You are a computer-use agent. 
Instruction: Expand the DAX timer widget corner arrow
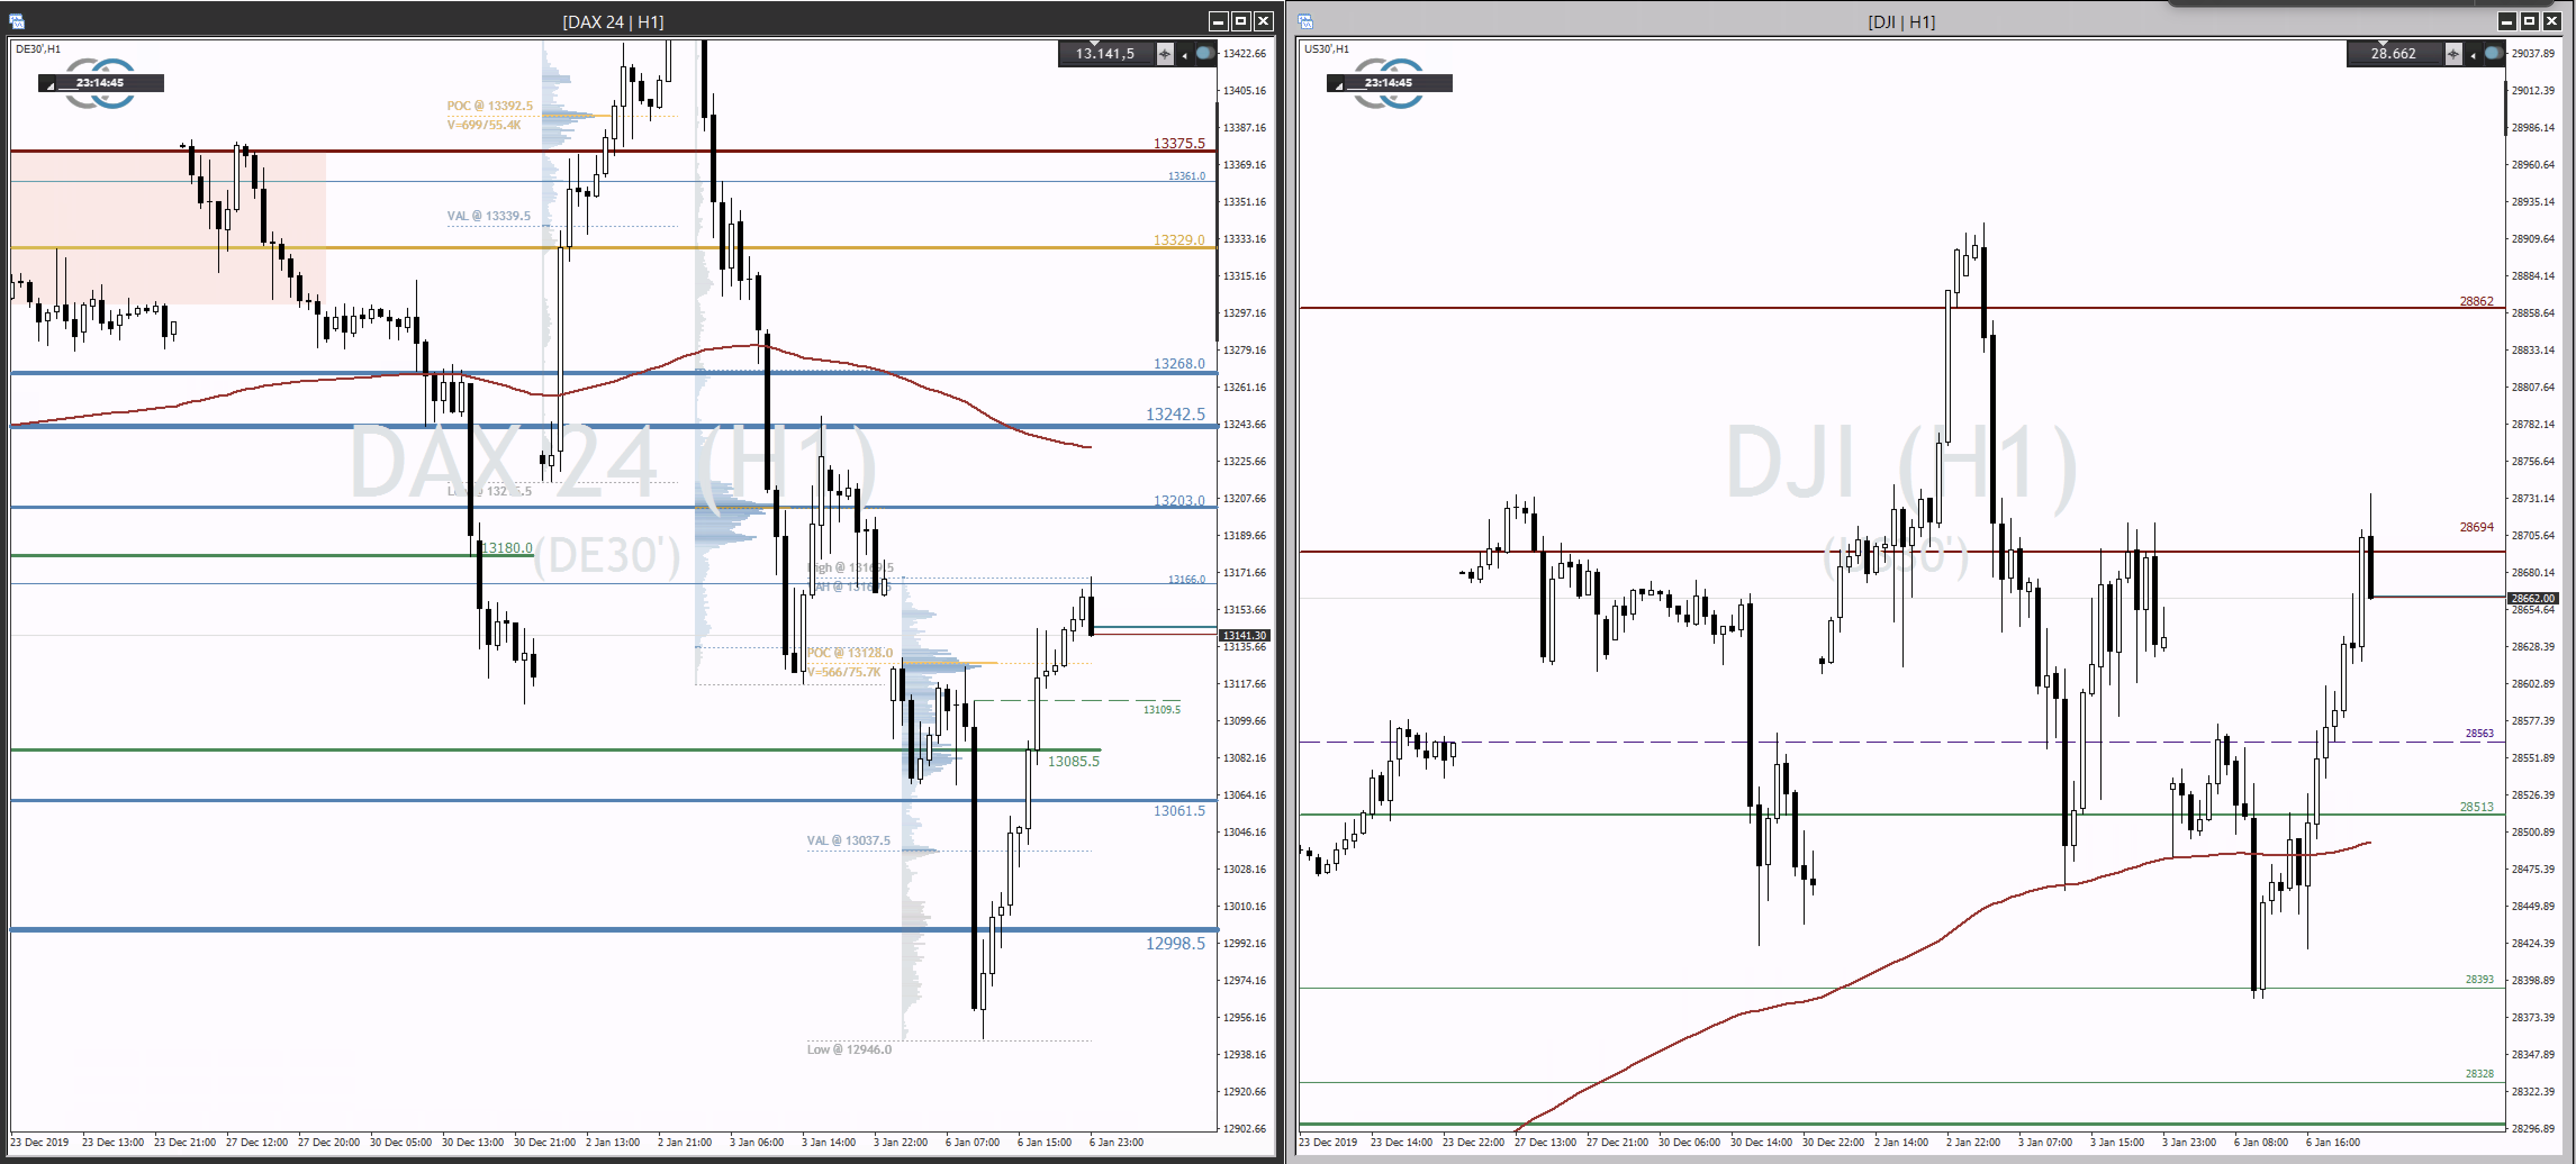pos(50,86)
